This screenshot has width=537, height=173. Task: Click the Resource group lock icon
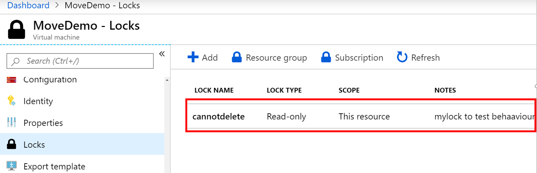click(x=237, y=57)
